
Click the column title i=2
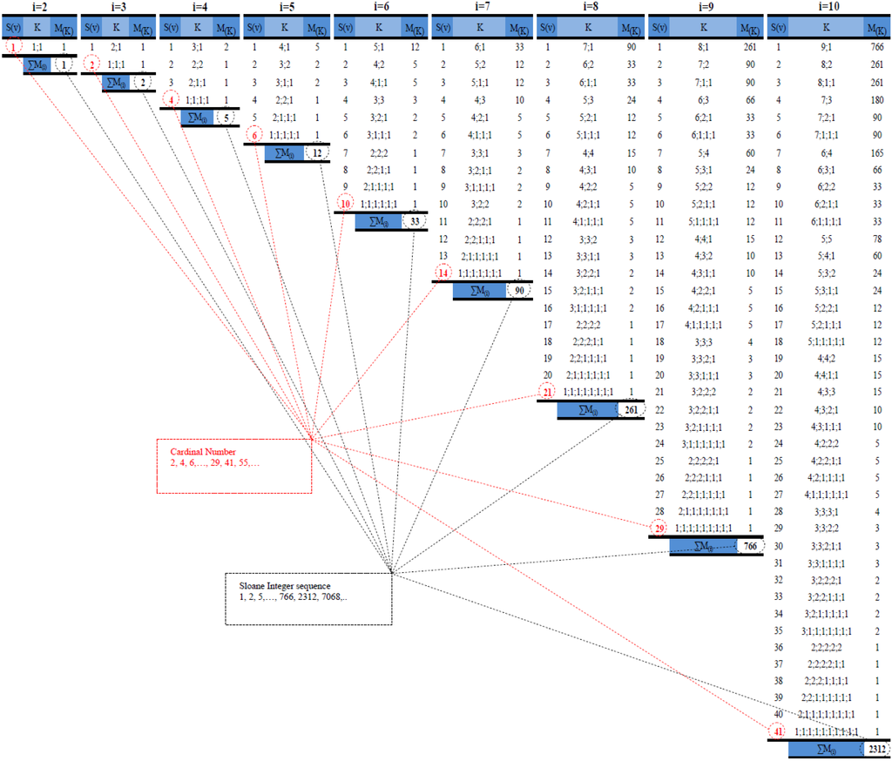(39, 6)
